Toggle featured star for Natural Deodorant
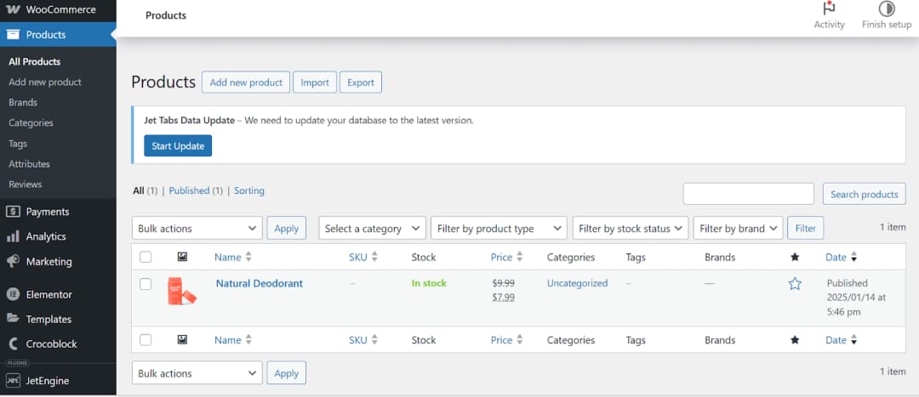This screenshot has width=919, height=397. point(795,284)
